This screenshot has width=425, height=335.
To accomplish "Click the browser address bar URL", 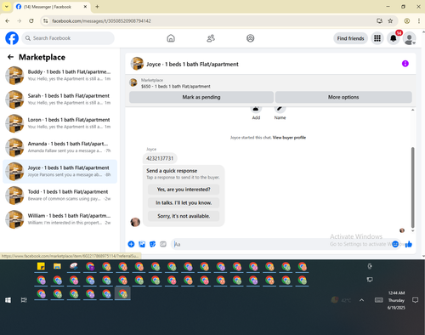I will (x=101, y=21).
